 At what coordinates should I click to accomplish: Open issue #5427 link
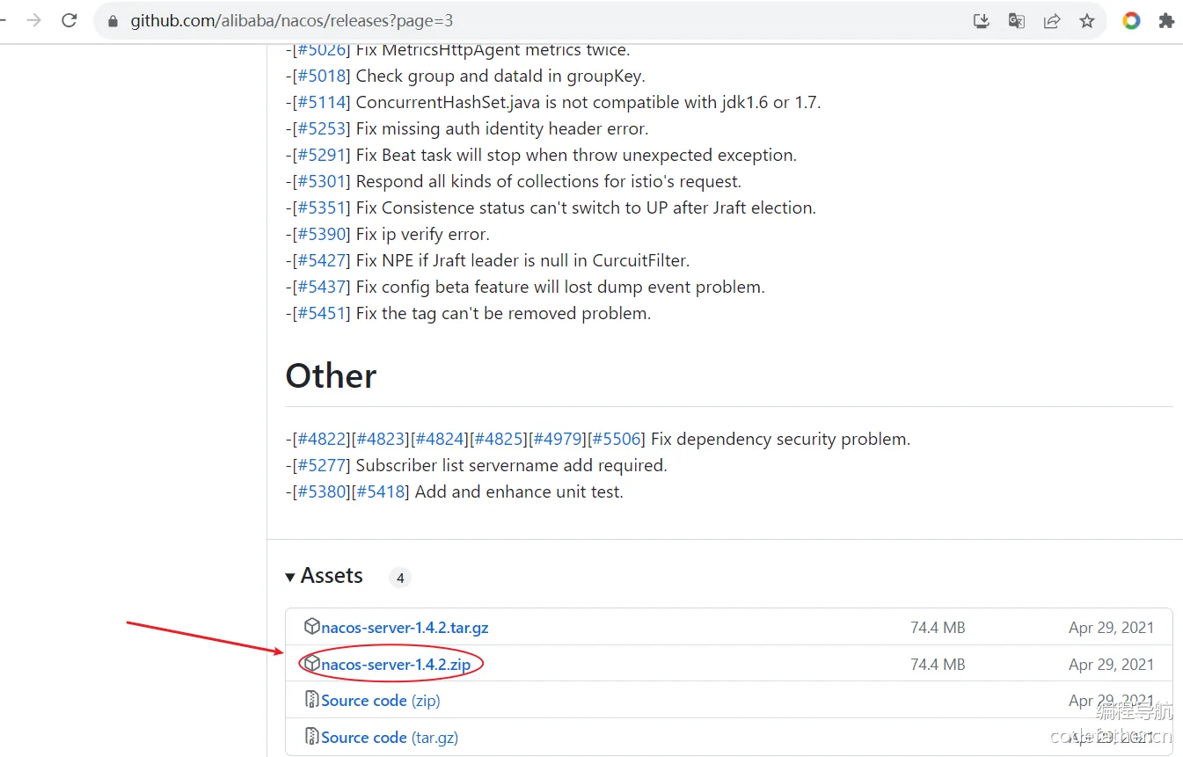pos(320,261)
